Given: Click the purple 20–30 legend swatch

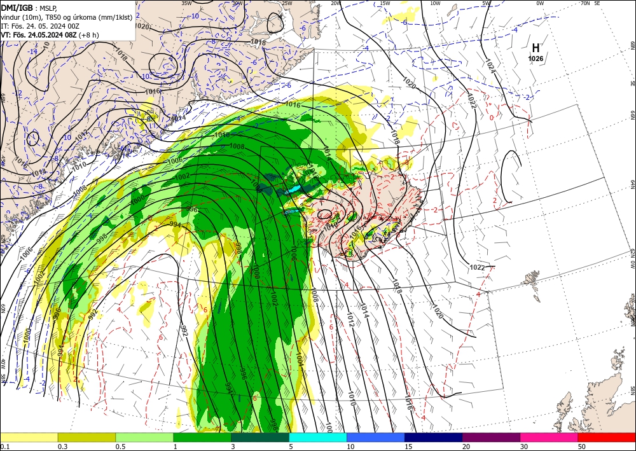Looking at the screenshot, I should pos(491,437).
